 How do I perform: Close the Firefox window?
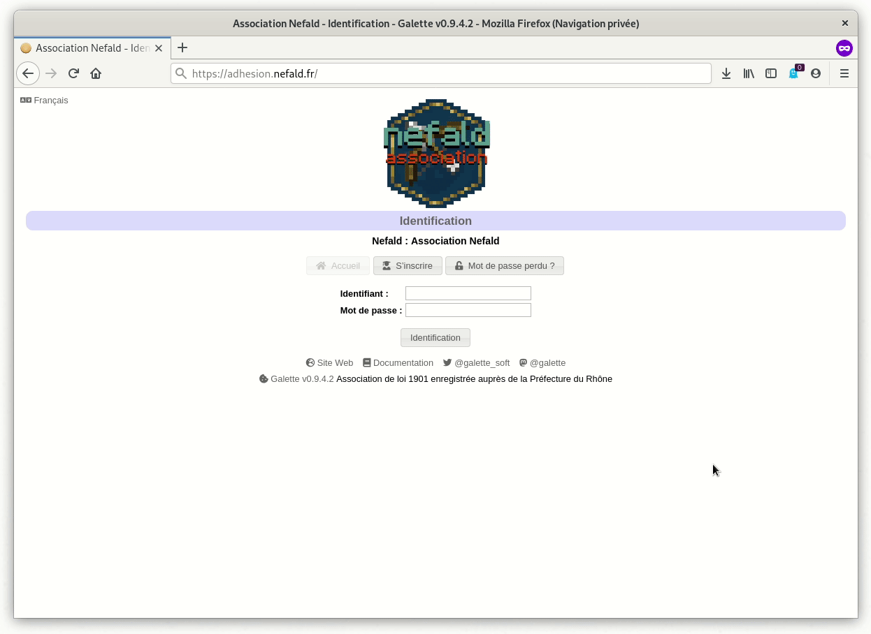844,23
